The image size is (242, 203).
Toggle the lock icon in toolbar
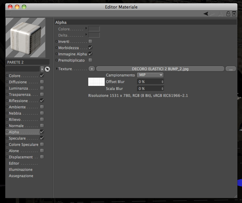pyautogui.click(x=228, y=14)
